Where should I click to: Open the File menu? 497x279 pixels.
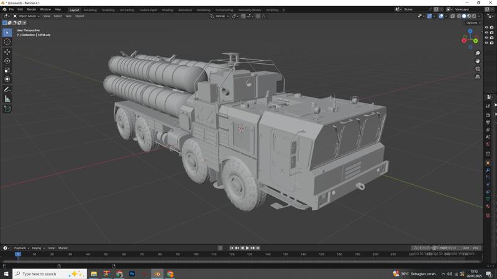tap(11, 9)
